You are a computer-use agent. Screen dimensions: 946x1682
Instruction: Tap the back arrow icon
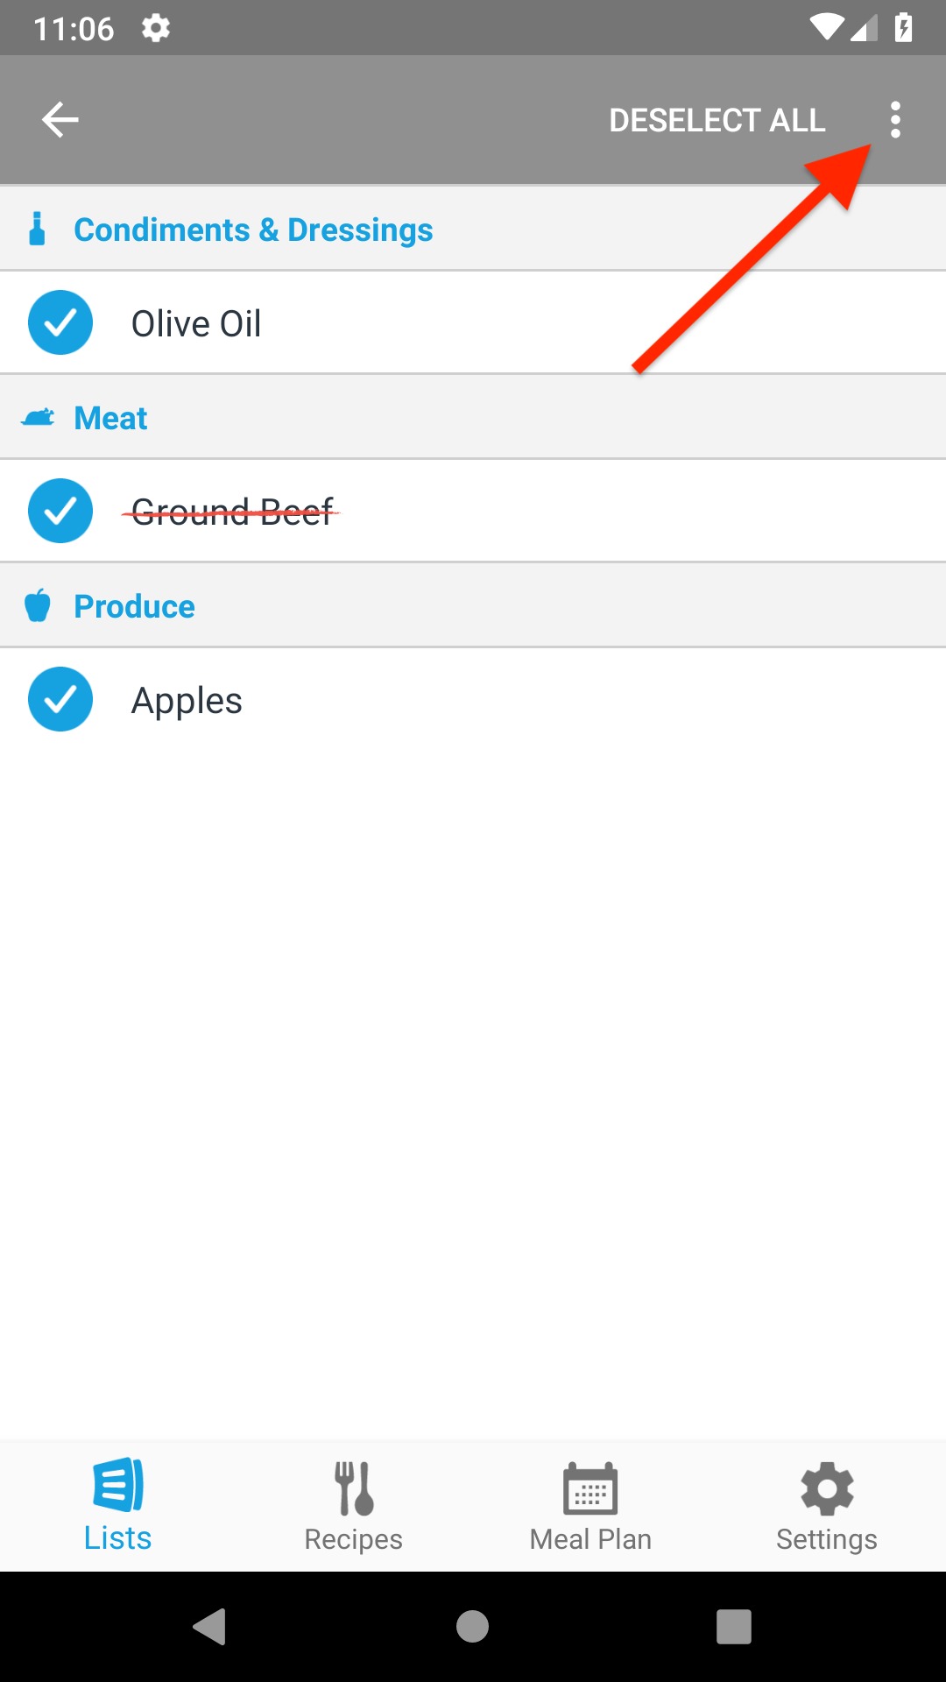(x=60, y=120)
